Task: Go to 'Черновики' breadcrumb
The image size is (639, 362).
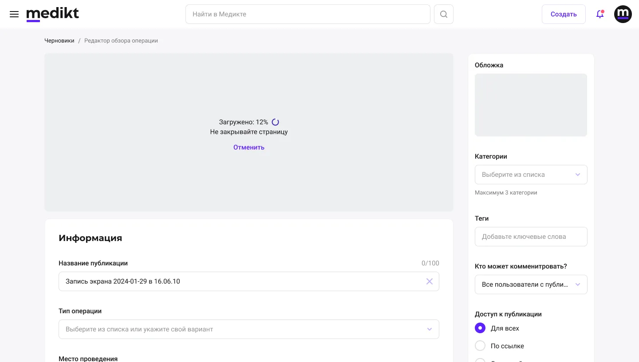Action: point(59,41)
